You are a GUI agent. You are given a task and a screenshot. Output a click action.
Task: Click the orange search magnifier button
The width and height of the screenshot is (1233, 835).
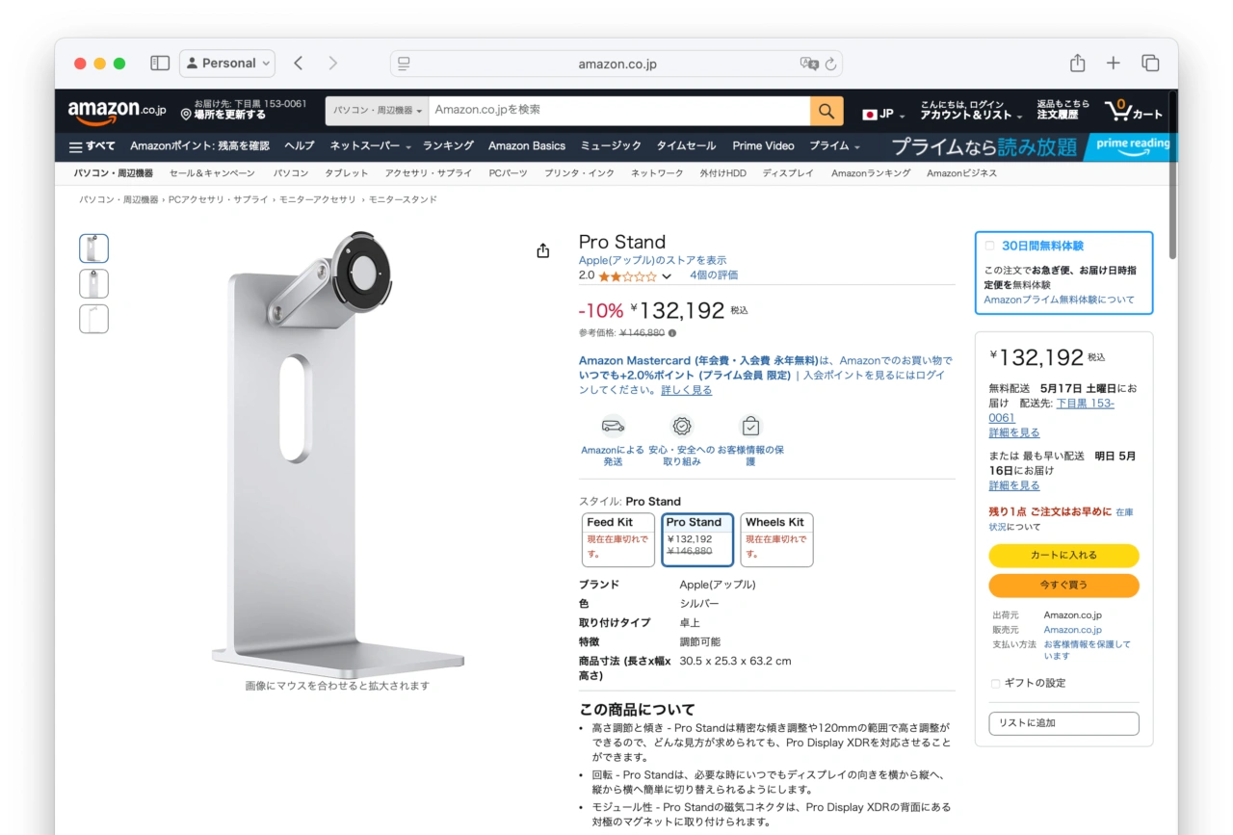tap(826, 111)
